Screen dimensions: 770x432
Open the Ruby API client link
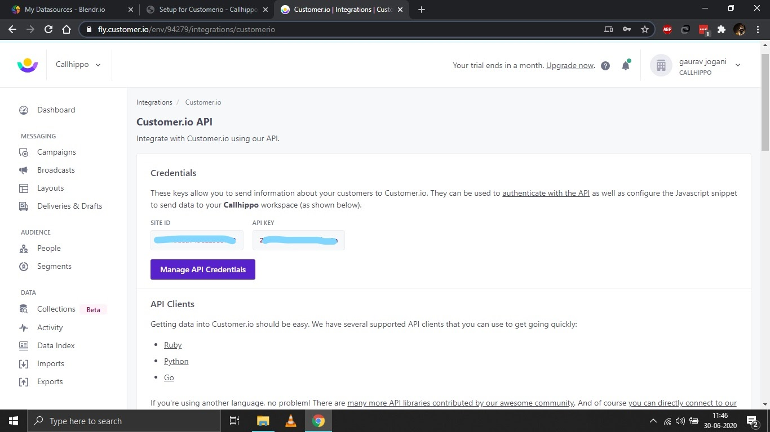tap(173, 345)
